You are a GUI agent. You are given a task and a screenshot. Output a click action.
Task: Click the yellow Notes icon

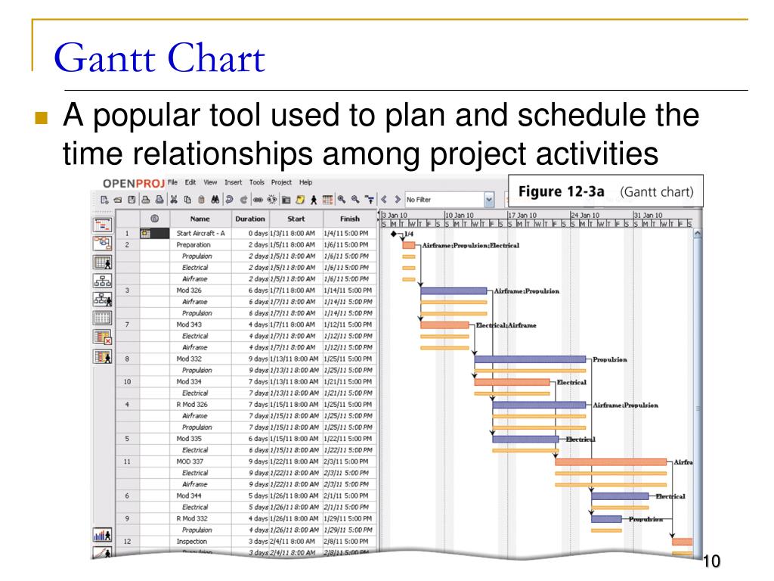[299, 200]
